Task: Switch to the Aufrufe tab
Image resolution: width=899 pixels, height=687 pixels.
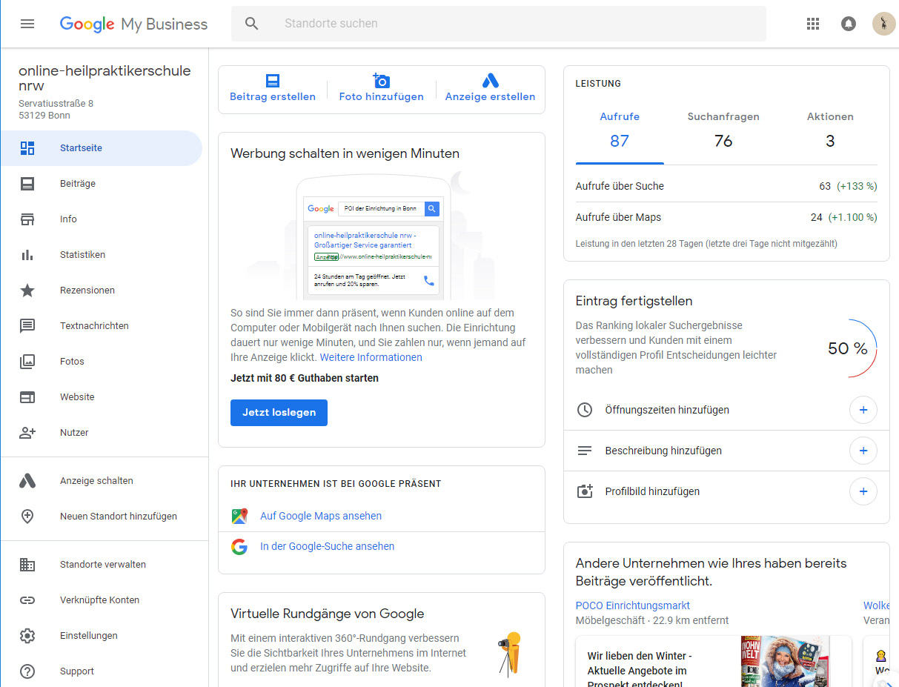Action: 620,130
